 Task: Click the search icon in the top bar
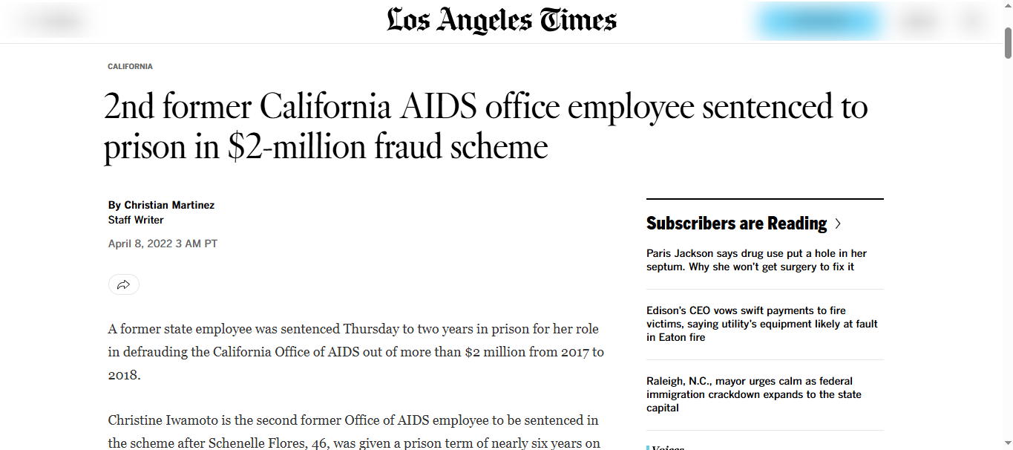[972, 21]
